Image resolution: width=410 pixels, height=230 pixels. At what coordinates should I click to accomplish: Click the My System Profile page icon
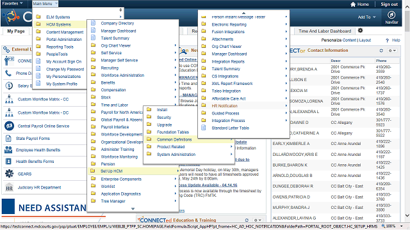pyautogui.click(x=38, y=84)
